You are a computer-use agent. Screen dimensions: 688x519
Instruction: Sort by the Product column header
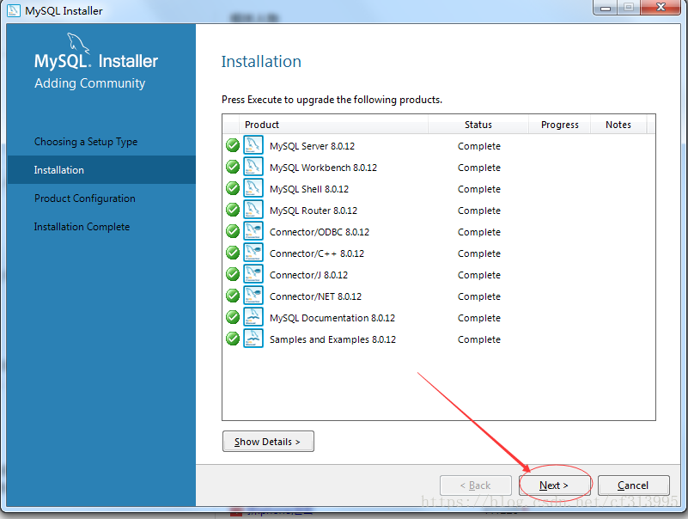tap(333, 125)
